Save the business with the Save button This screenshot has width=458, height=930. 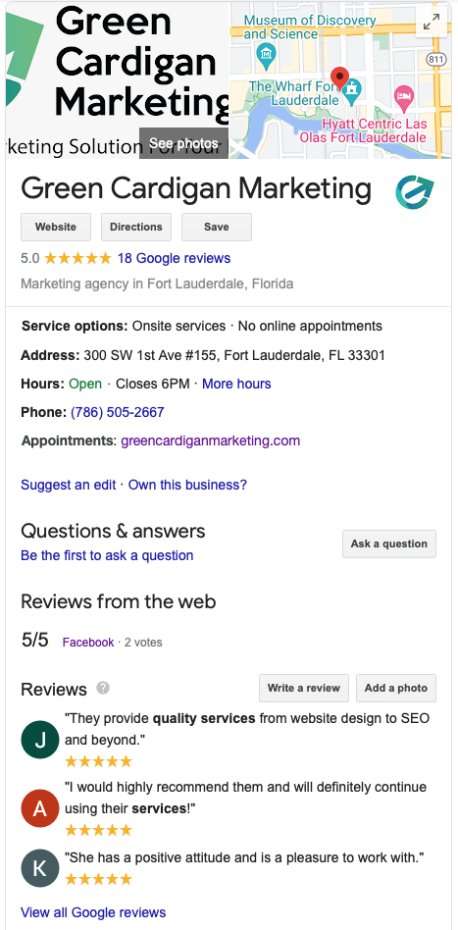(217, 227)
